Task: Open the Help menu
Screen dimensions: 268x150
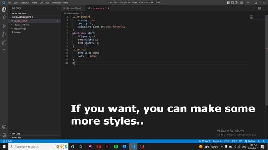Action: pyautogui.click(x=66, y=3)
